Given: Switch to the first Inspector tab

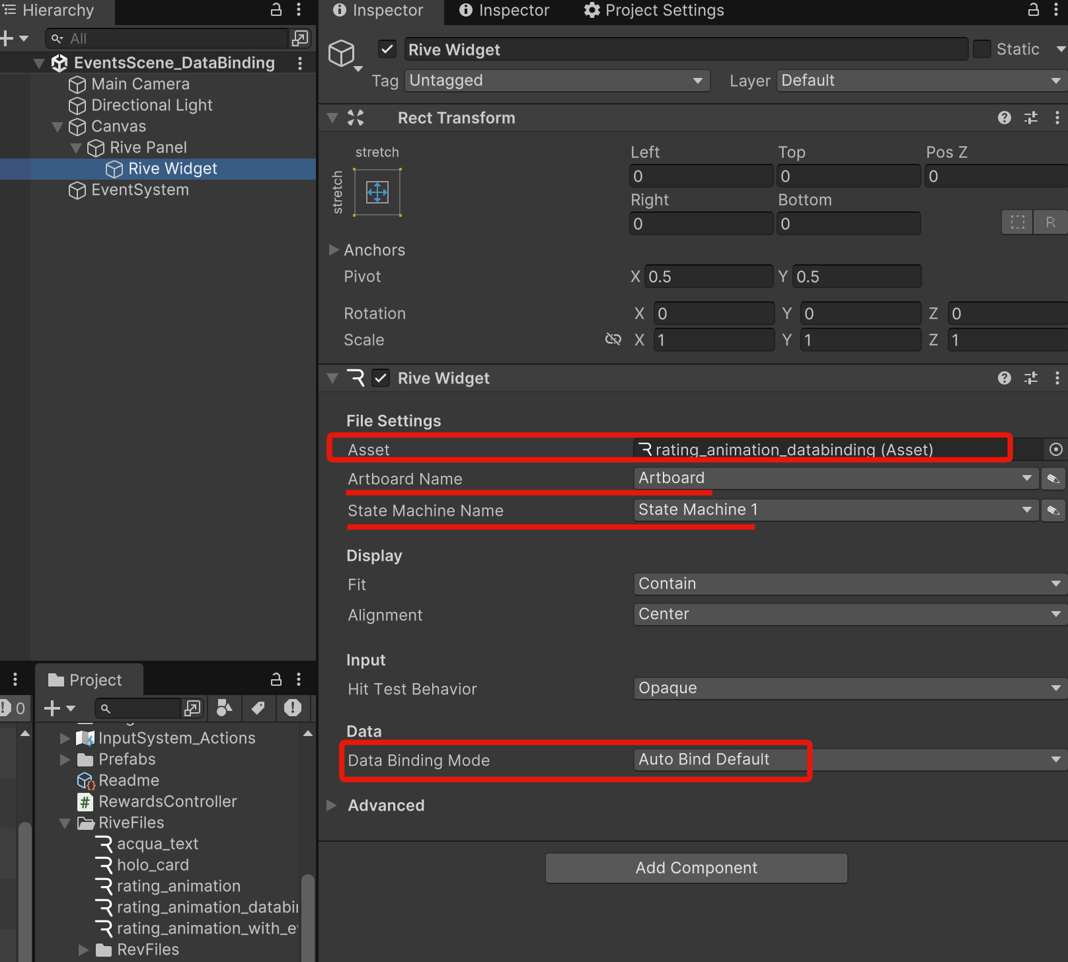Looking at the screenshot, I should click(378, 11).
